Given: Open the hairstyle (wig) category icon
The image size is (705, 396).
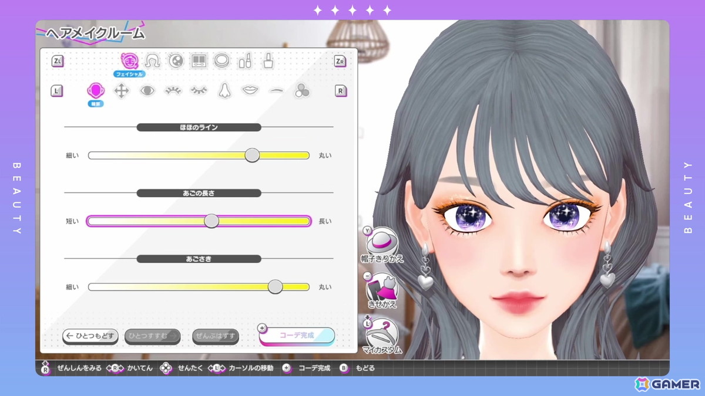Looking at the screenshot, I should [x=153, y=60].
